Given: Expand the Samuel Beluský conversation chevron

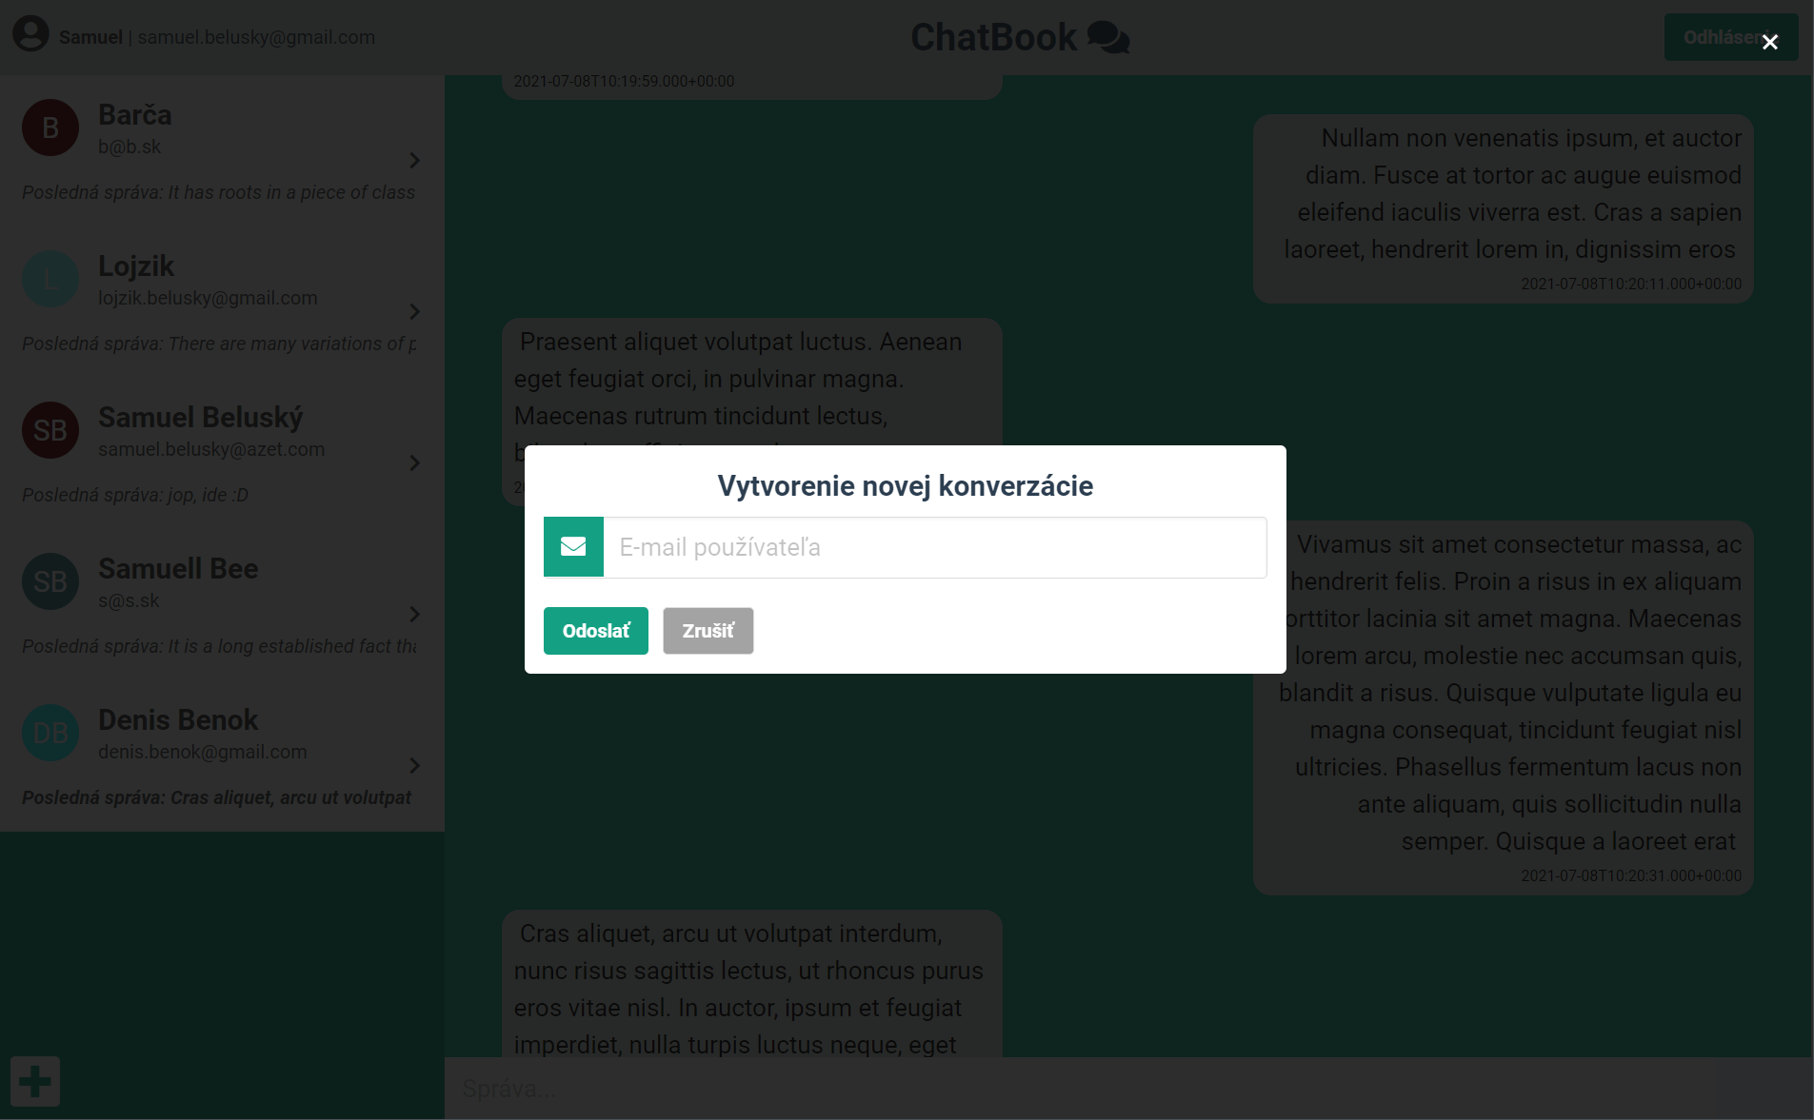Looking at the screenshot, I should (x=414, y=462).
